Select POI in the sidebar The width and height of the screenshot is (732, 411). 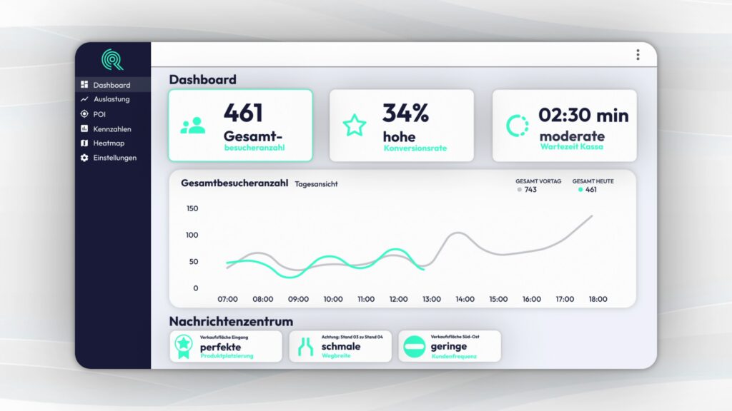tap(99, 114)
